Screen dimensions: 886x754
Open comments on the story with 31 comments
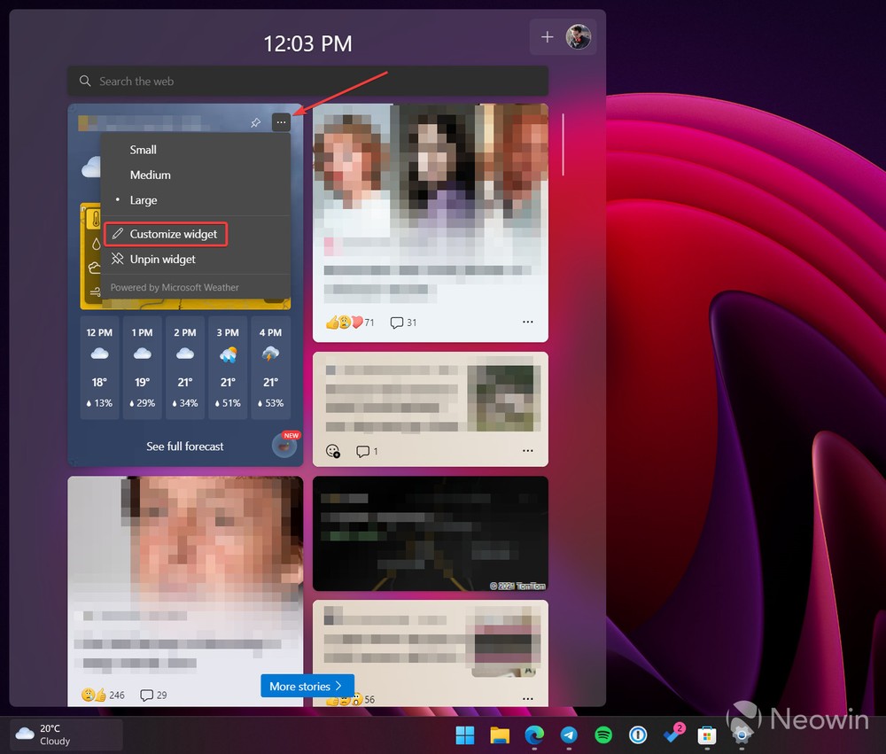point(404,323)
